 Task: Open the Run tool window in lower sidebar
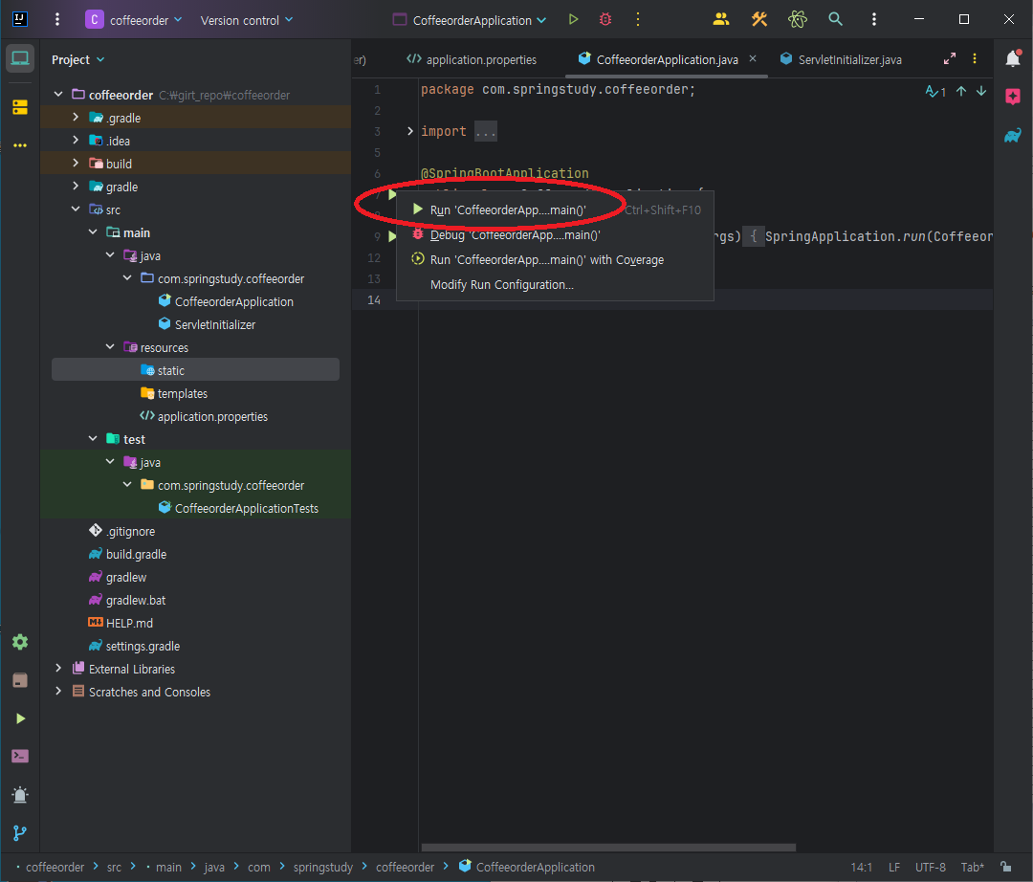pyautogui.click(x=20, y=717)
